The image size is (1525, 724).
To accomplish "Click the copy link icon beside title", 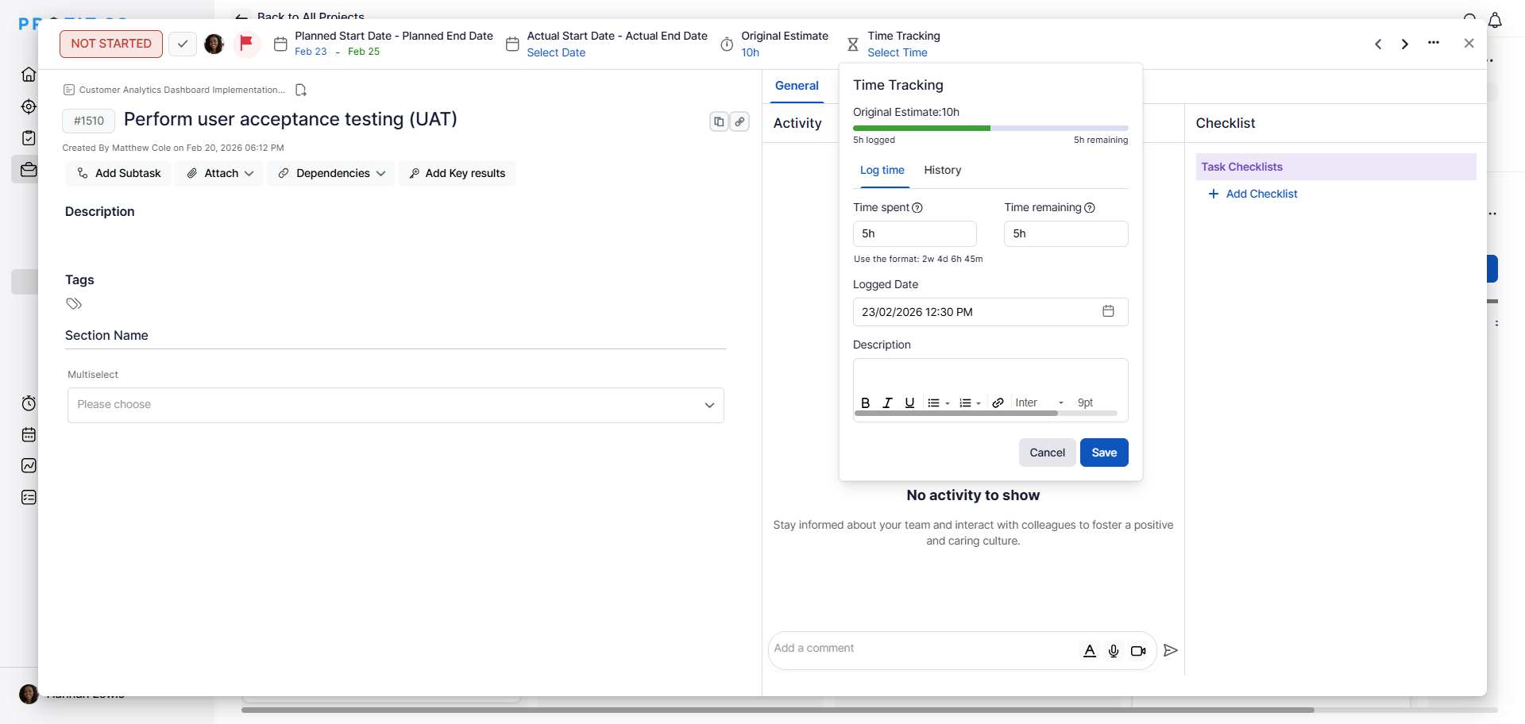I will coord(739,121).
